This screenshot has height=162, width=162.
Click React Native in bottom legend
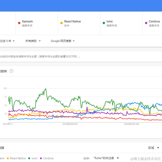pos(16,158)
